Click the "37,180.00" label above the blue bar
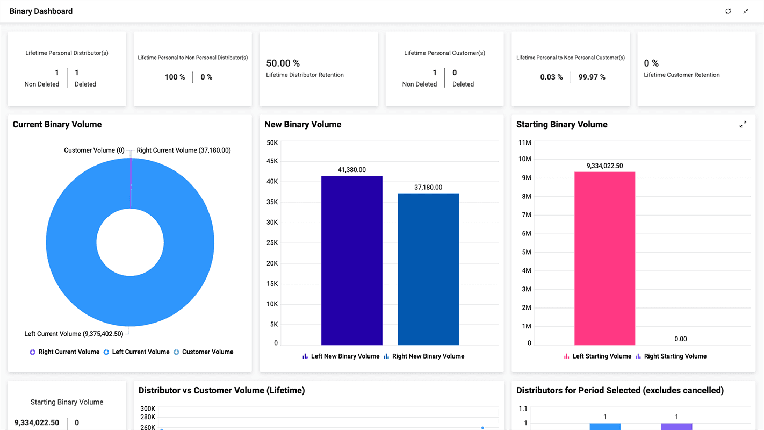Screen dimensions: 764x430 [428, 188]
